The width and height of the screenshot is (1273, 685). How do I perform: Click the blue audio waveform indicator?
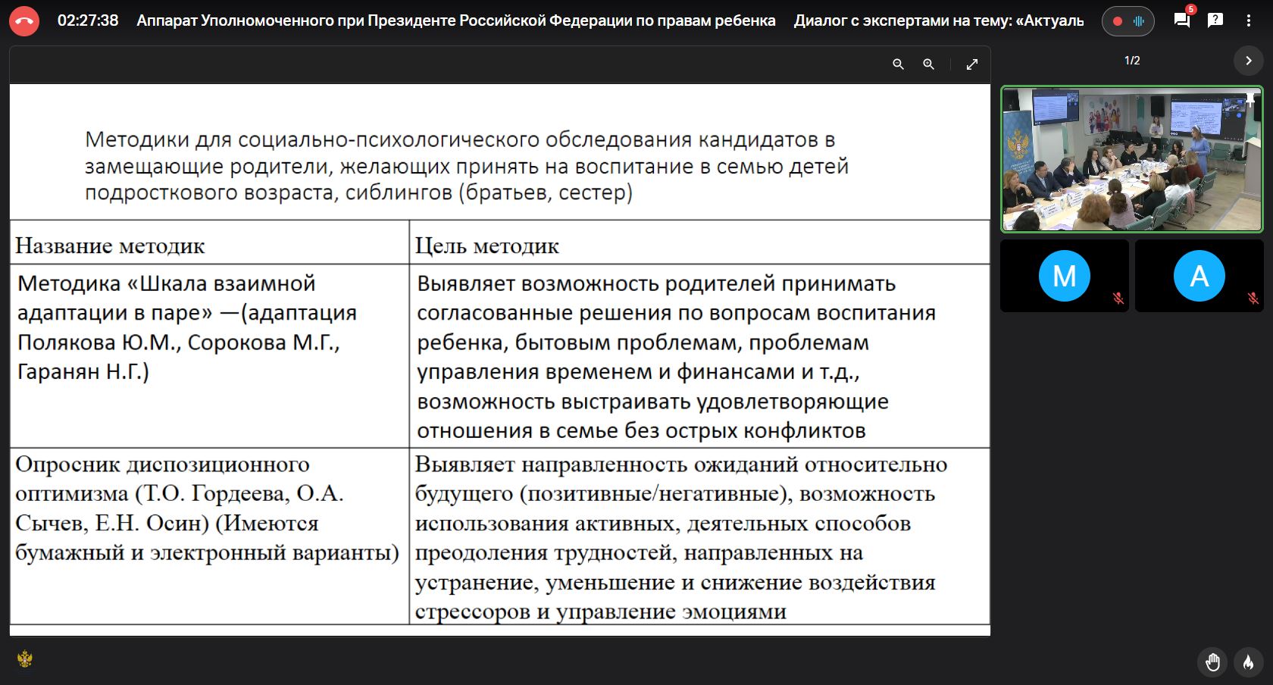pyautogui.click(x=1138, y=21)
